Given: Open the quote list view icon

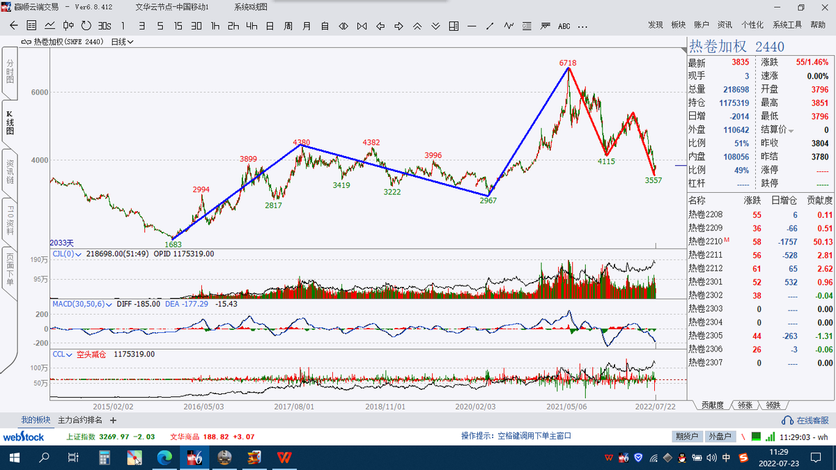Looking at the screenshot, I should tap(31, 25).
